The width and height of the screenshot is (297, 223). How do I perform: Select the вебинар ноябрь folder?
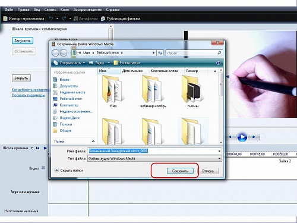pos(153,92)
